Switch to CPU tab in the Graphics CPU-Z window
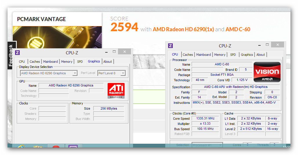This screenshot has width=298, height=155. (x=22, y=62)
